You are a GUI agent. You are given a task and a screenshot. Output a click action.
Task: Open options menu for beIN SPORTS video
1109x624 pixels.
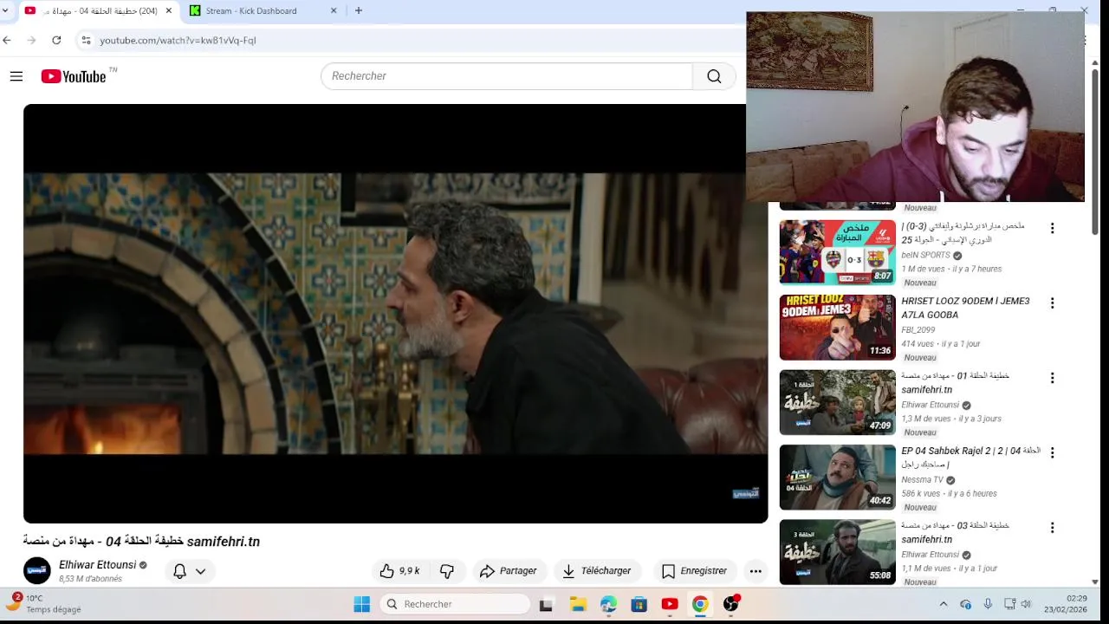[x=1052, y=228]
